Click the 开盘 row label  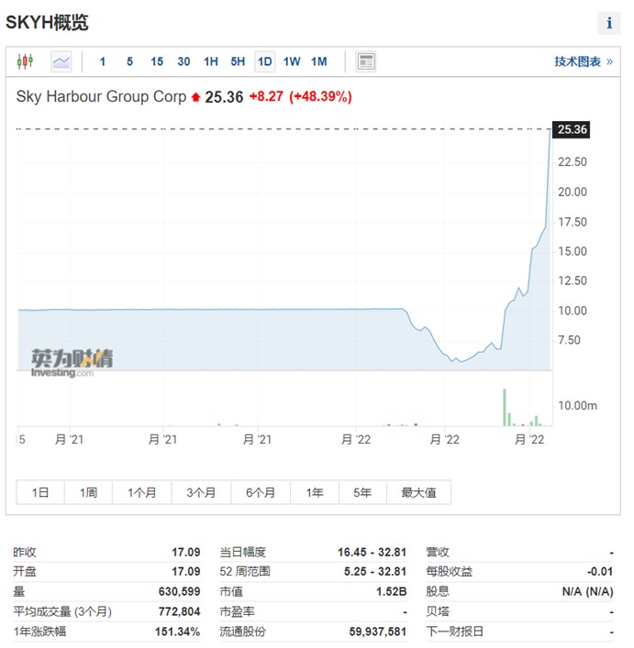point(25,572)
